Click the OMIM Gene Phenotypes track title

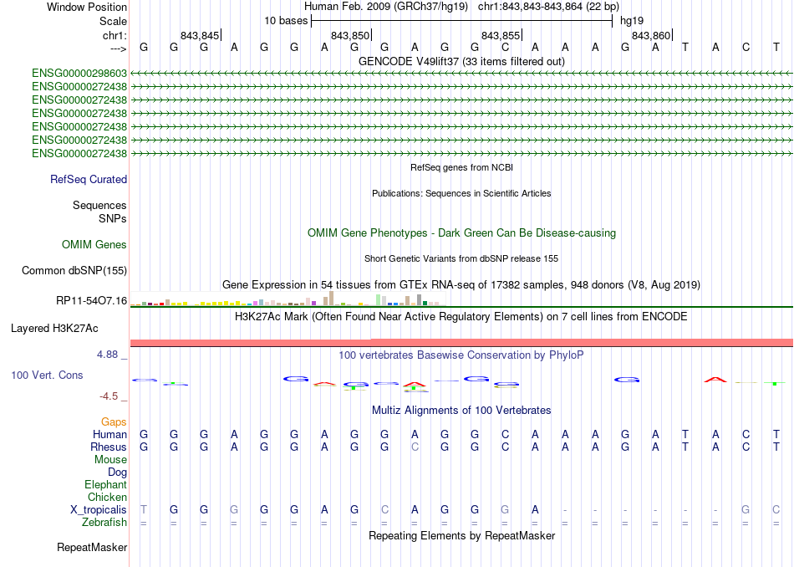(x=462, y=233)
